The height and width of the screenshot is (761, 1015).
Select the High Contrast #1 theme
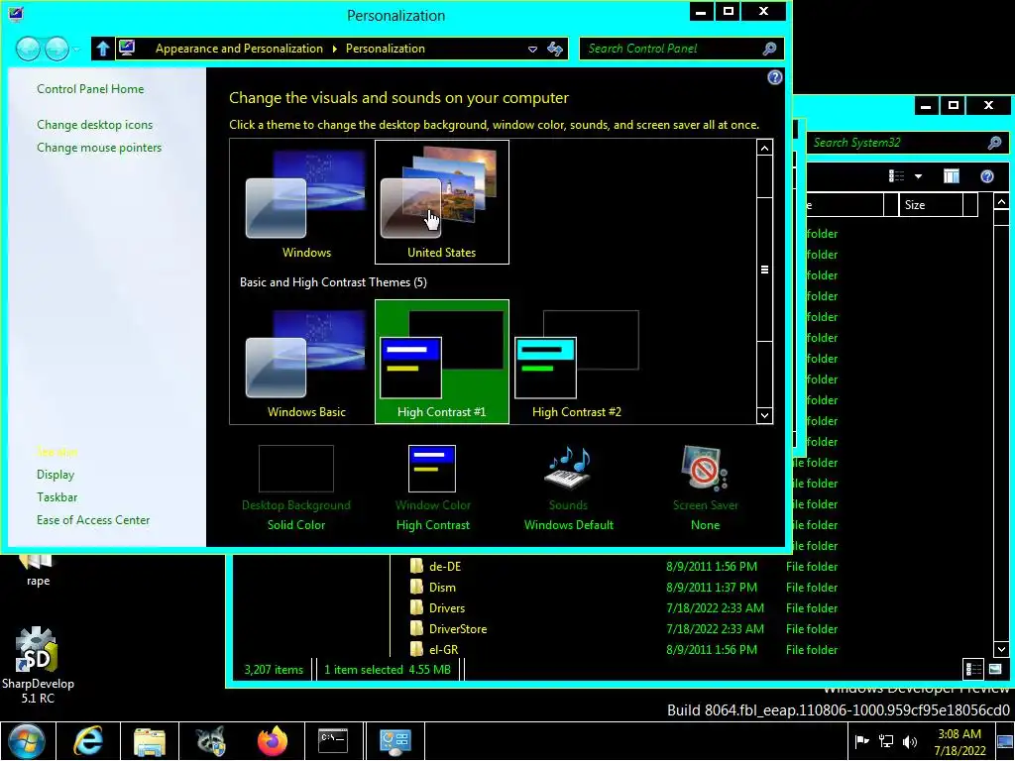tap(441, 363)
